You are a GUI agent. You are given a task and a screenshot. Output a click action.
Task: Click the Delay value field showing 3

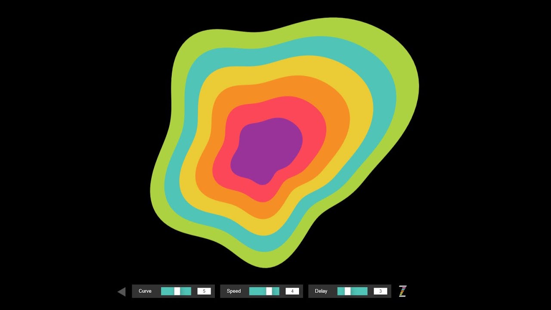tap(381, 291)
